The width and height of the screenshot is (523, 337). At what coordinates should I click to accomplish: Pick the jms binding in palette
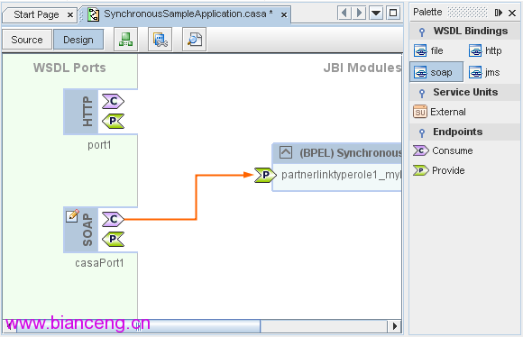click(x=484, y=72)
